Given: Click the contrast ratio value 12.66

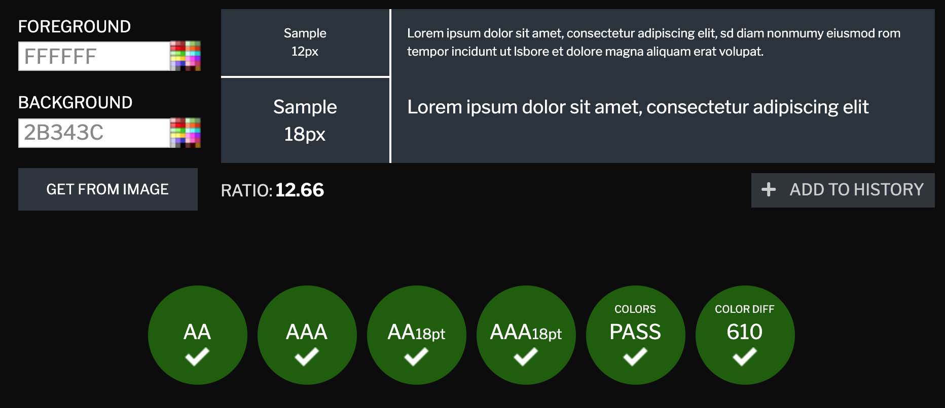Looking at the screenshot, I should click(300, 190).
